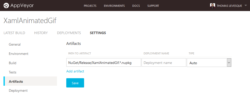Click Thomas Levesque's avatar picture

[213, 6]
